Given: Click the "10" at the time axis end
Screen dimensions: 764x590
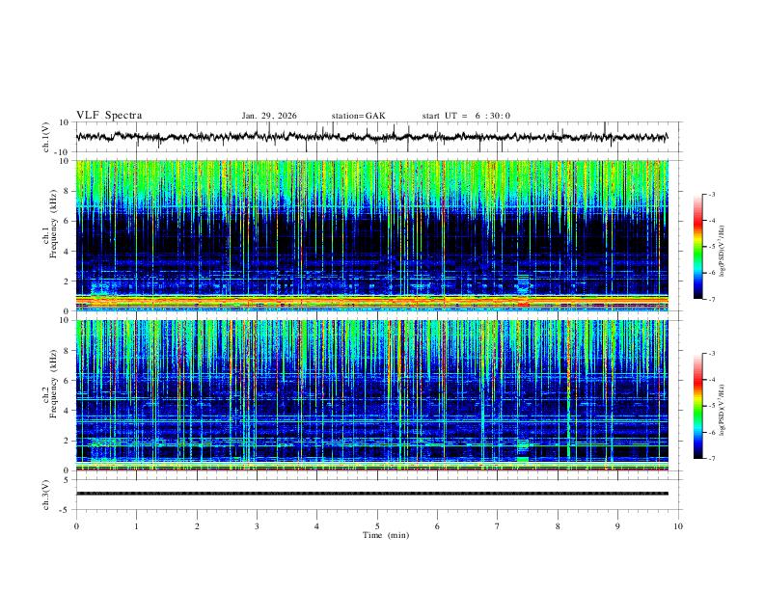Looking at the screenshot, I should [x=678, y=526].
